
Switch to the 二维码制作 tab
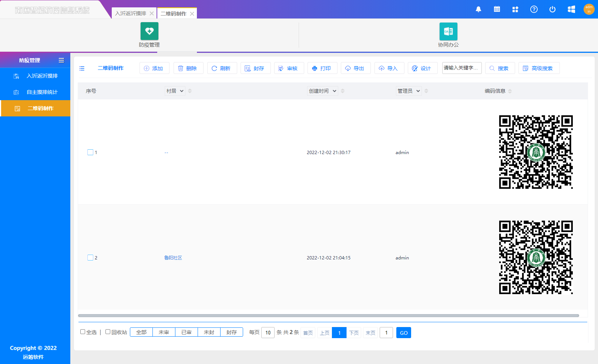click(174, 14)
